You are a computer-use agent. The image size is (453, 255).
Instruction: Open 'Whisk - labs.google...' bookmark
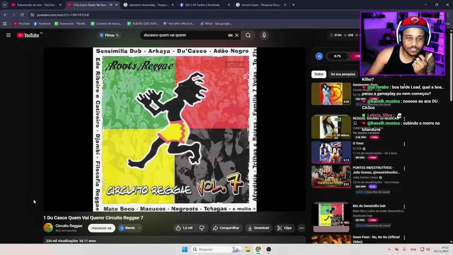(216, 24)
